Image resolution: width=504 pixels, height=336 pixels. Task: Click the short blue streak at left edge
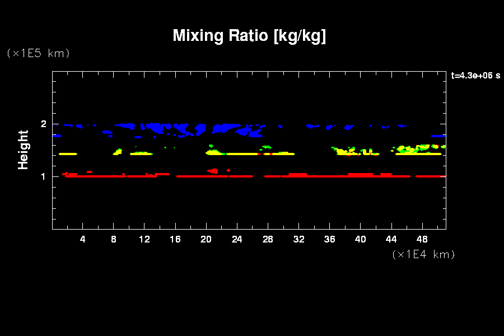pos(57,136)
